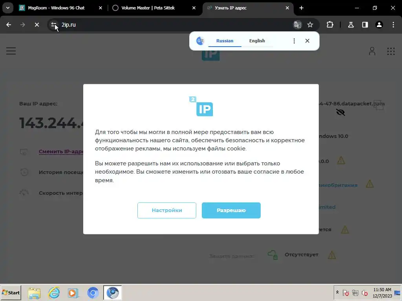Click the Отсутствует status text
The image size is (402, 301).
pos(301,255)
